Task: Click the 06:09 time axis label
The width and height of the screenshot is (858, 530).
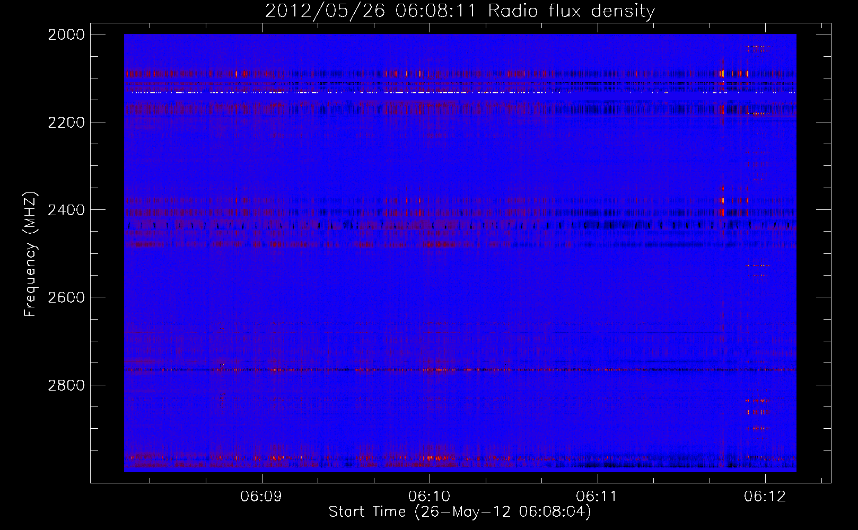Action: click(261, 497)
